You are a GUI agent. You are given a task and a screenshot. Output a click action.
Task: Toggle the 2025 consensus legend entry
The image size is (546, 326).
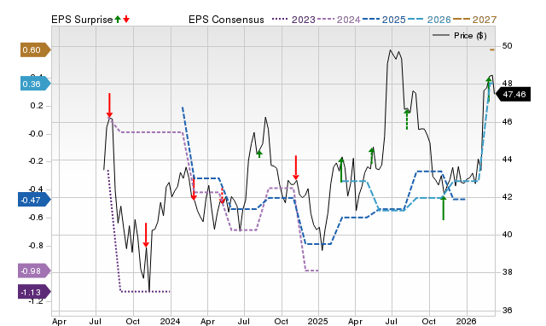pos(384,20)
